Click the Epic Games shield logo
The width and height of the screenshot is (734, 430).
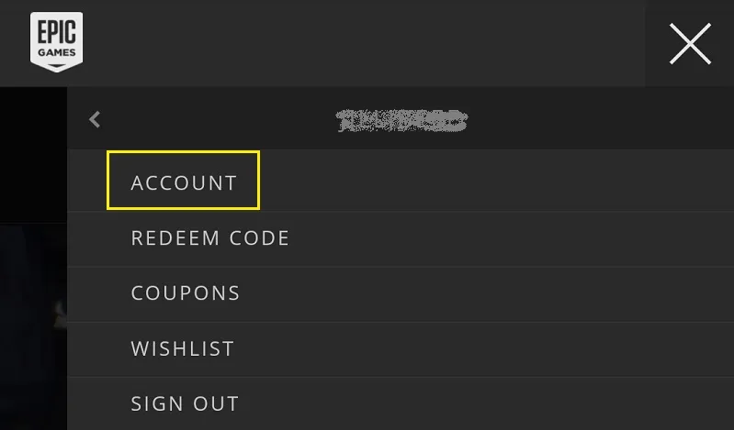tap(57, 41)
